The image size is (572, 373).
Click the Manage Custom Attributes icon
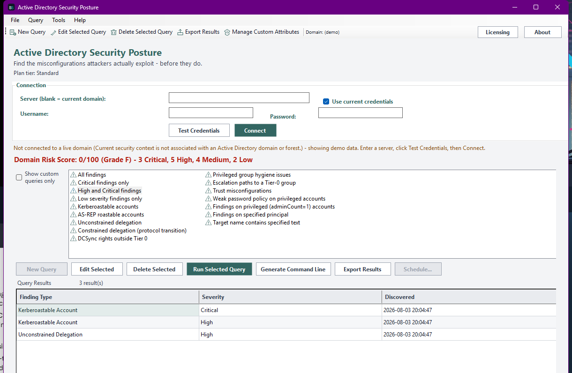(x=227, y=32)
